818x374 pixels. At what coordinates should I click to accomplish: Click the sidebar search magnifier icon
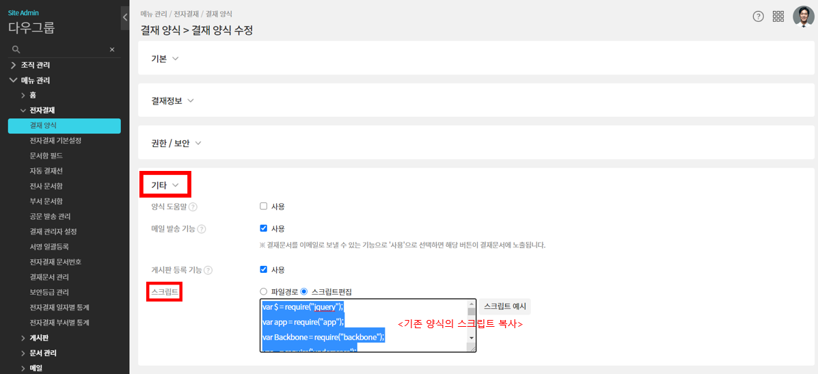coord(16,50)
